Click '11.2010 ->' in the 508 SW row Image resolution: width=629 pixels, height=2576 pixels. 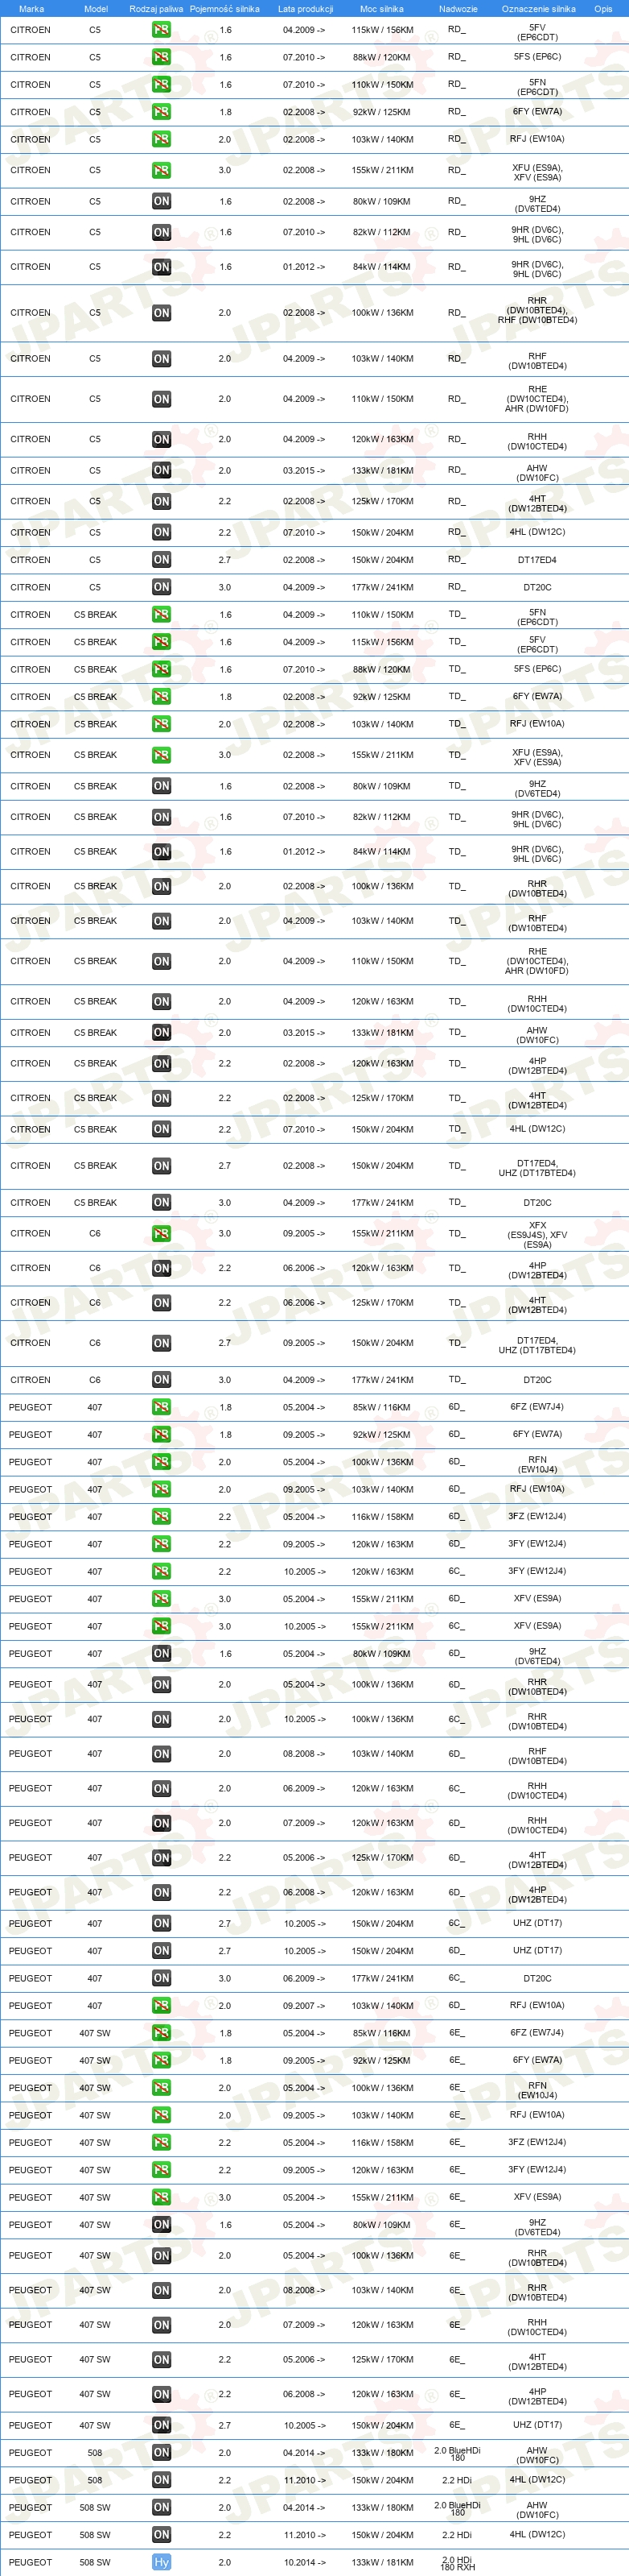(x=303, y=2535)
